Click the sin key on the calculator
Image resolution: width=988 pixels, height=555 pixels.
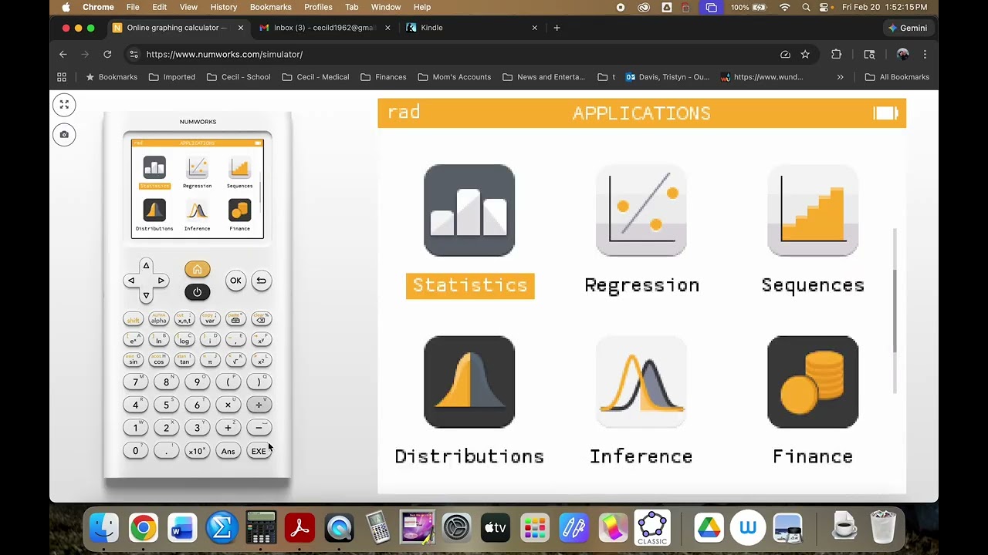(x=134, y=360)
